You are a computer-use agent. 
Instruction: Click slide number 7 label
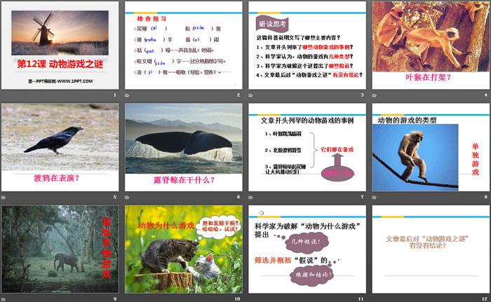click(x=363, y=197)
